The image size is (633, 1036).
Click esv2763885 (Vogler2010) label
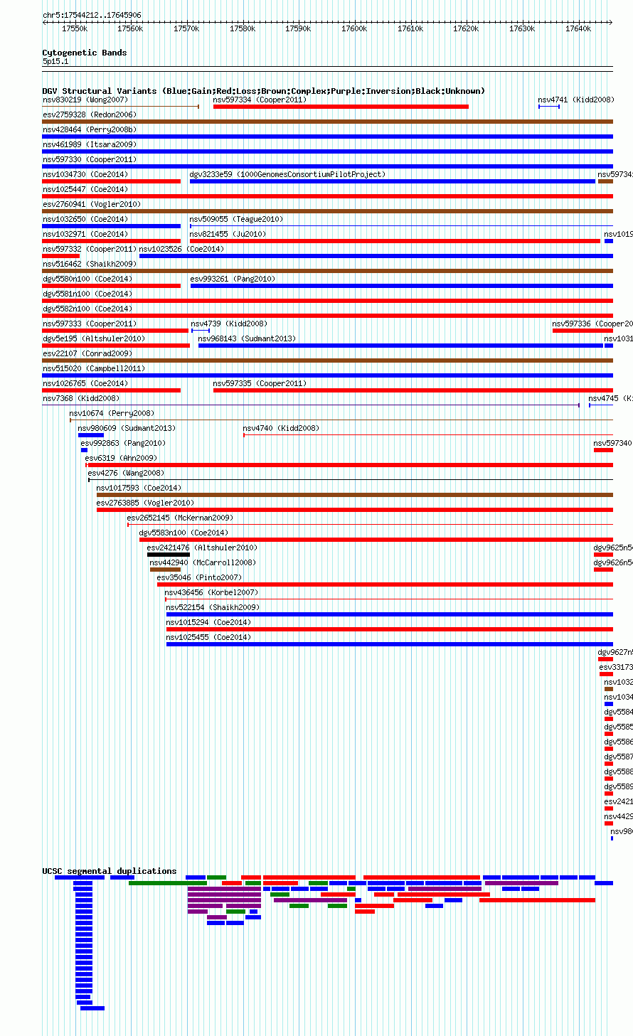click(x=145, y=503)
